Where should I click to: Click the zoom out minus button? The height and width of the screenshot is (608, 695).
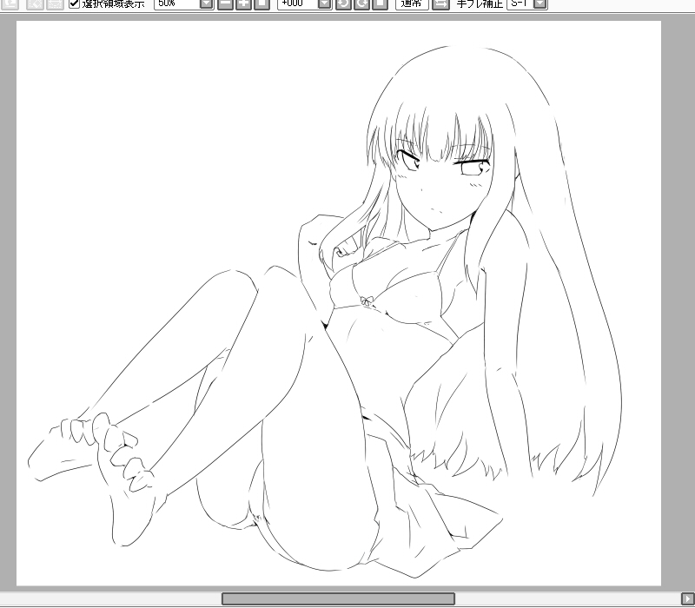tap(225, 3)
